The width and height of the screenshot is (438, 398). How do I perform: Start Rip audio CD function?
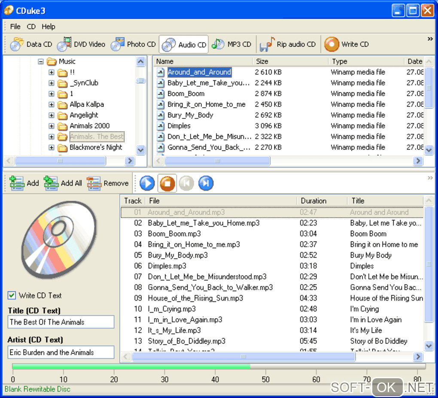[x=288, y=44]
